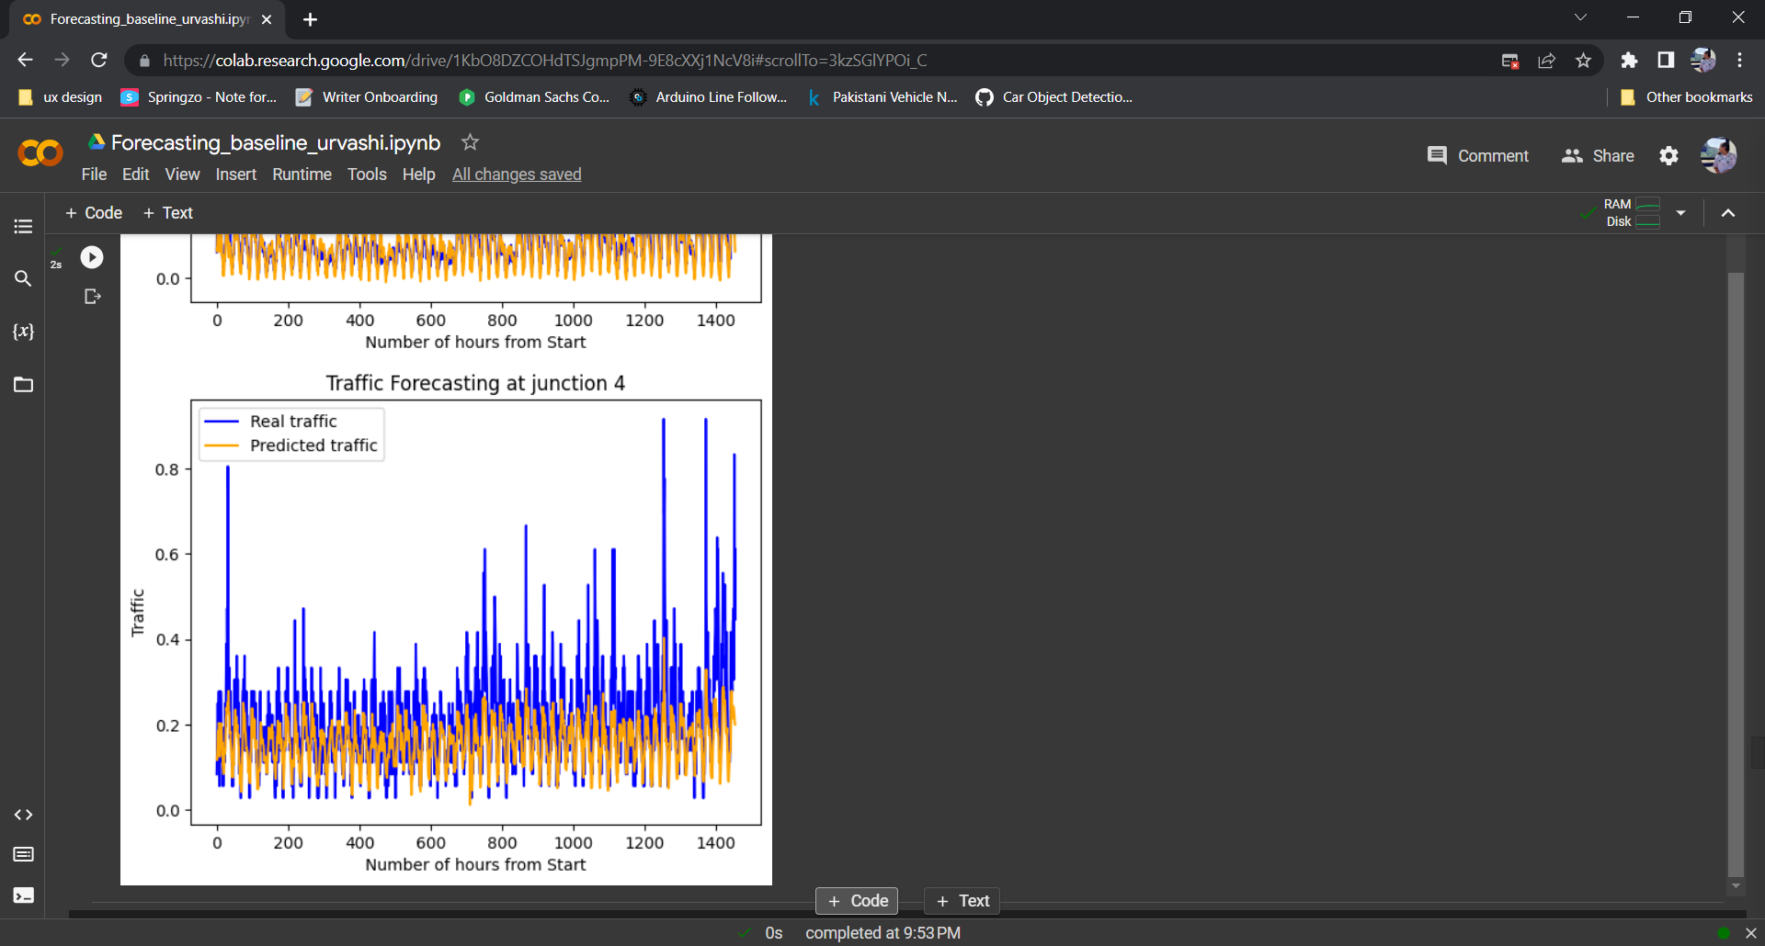The width and height of the screenshot is (1765, 946).
Task: Bookmark this page with the star icon
Action: [x=1583, y=61]
